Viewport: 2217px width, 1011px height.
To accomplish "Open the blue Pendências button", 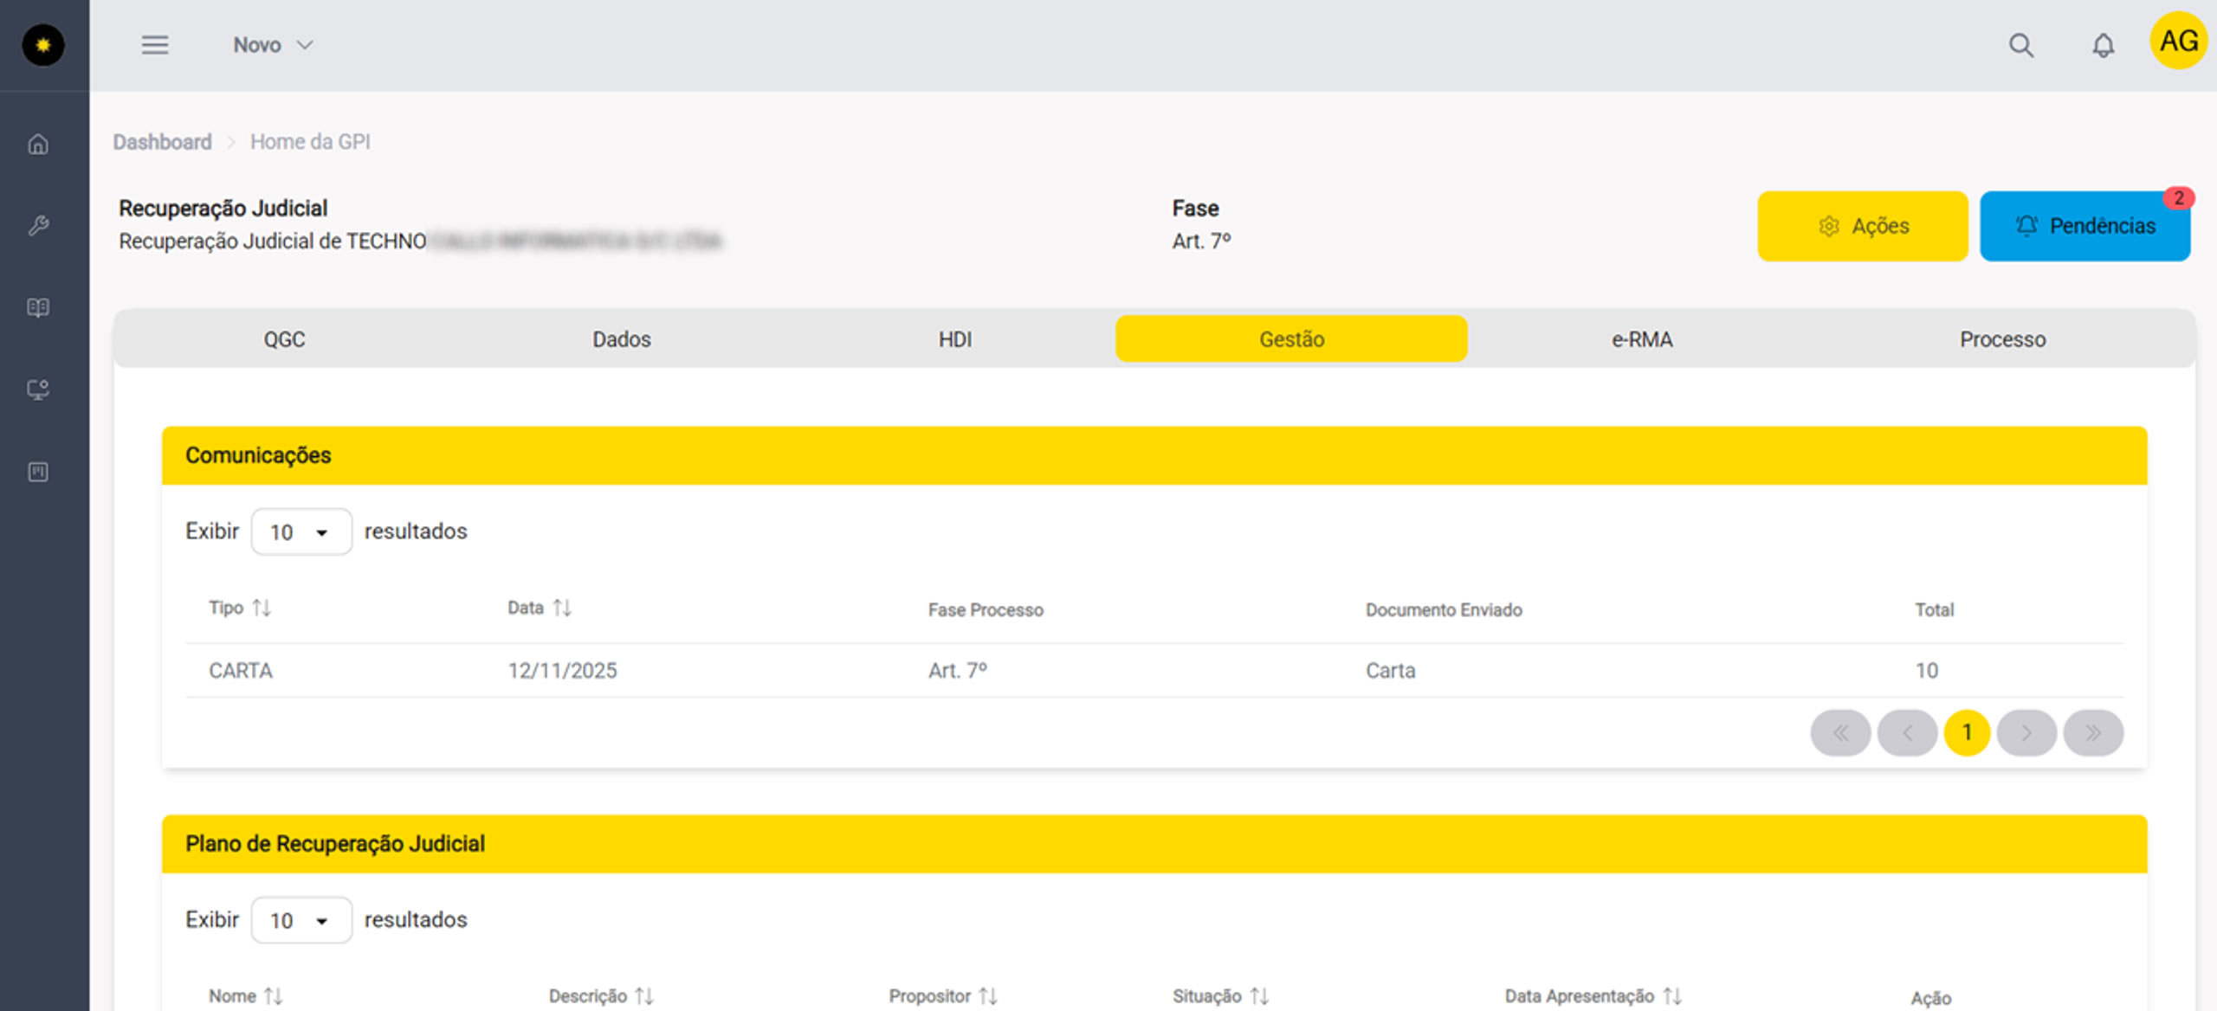I will (x=2084, y=226).
